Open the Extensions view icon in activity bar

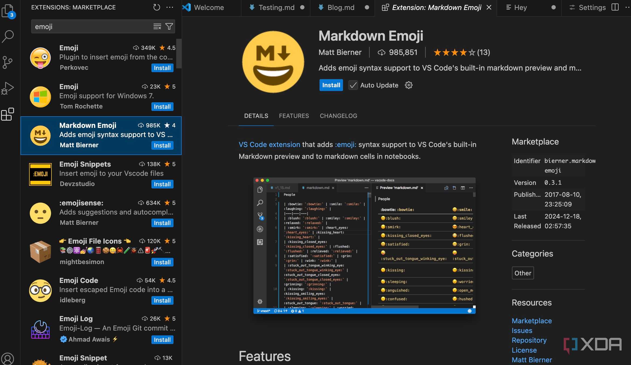point(8,114)
